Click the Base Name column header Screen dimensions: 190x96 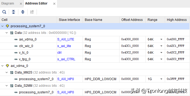pyautogui.click(x=101, y=20)
